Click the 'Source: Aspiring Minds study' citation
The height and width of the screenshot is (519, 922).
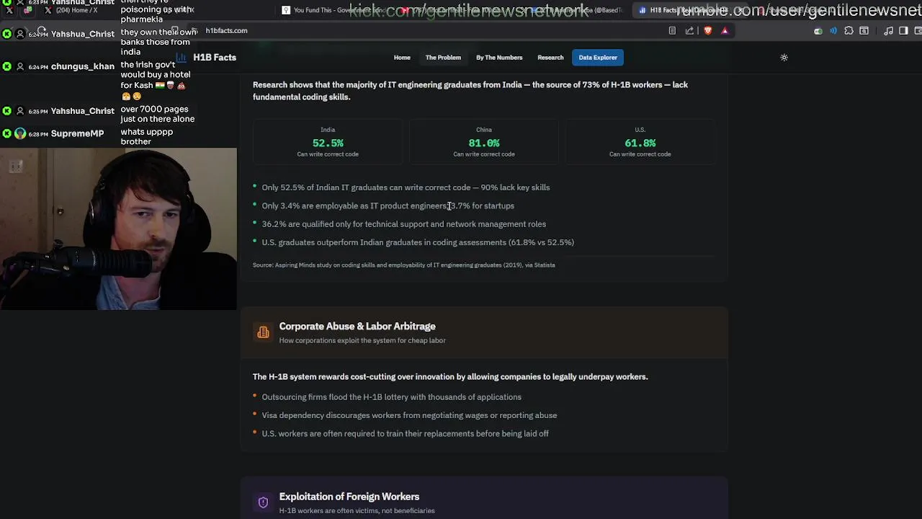coord(404,265)
